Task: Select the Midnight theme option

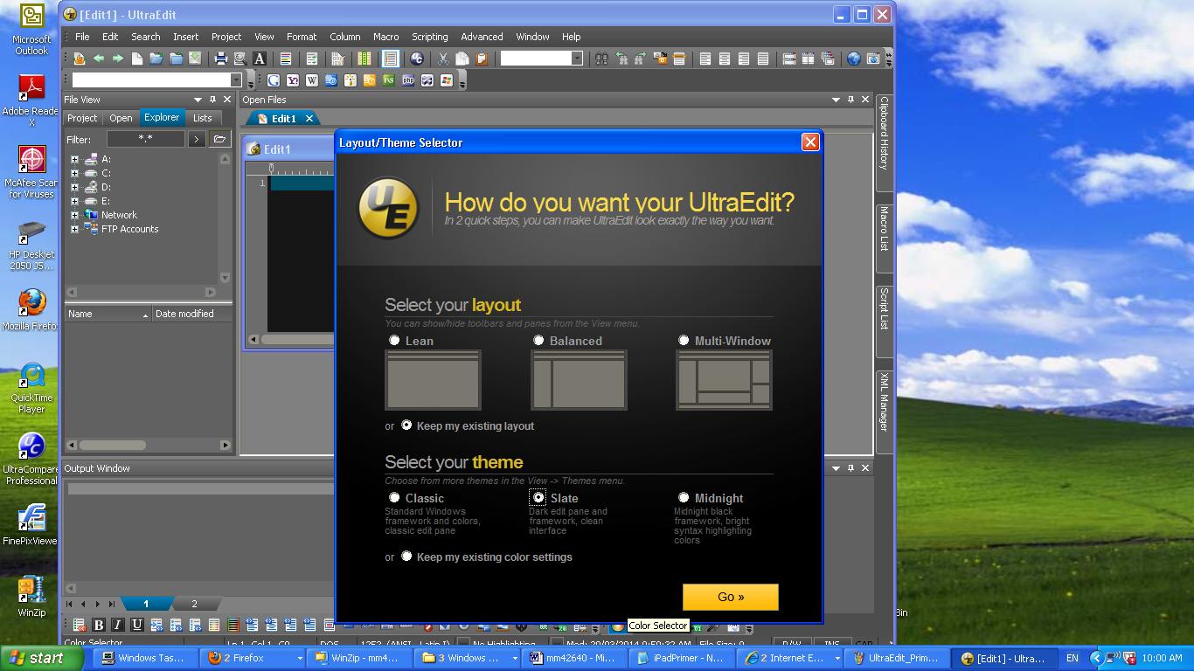Action: pos(684,498)
